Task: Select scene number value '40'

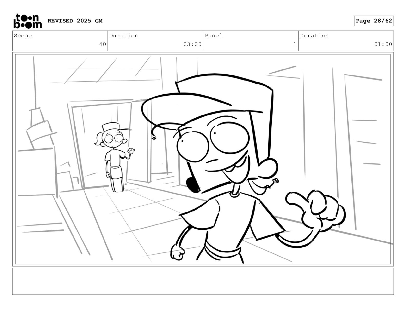Action: pyautogui.click(x=103, y=44)
